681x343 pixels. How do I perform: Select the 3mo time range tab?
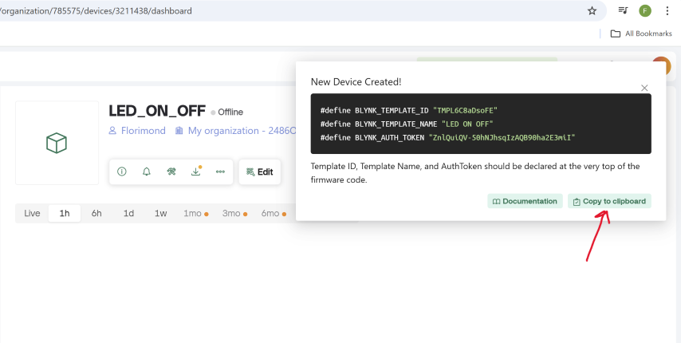tap(234, 213)
